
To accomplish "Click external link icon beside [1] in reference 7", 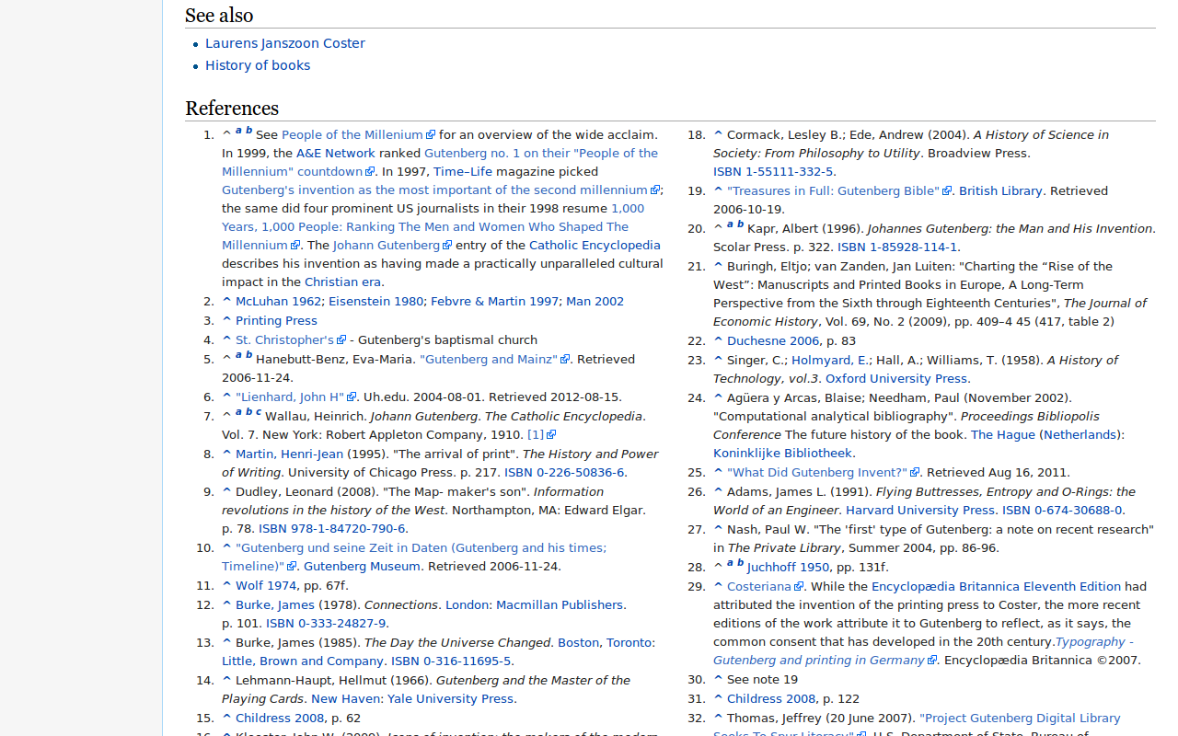I will pyautogui.click(x=551, y=435).
